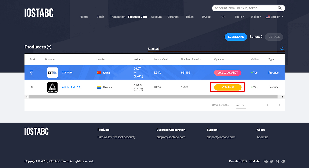Click Support section support@iostabc.com email
The image size is (309, 168).
tap(221, 137)
